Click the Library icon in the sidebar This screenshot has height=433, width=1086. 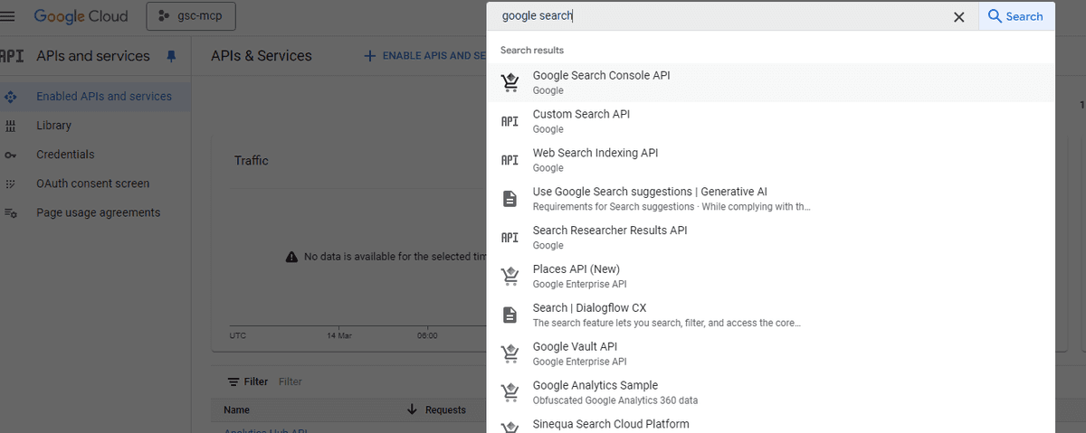point(11,126)
